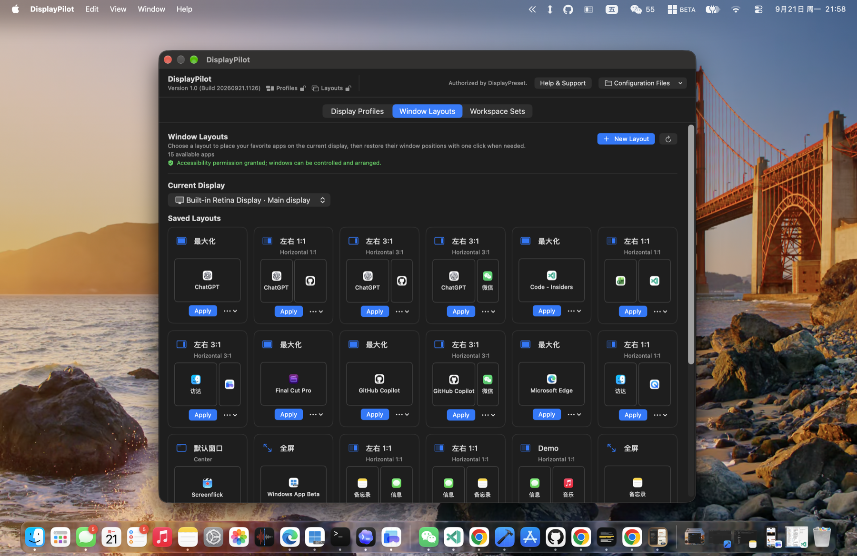This screenshot has height=556, width=857.
Task: Open the GitHub icon in menu bar
Action: (568, 9)
